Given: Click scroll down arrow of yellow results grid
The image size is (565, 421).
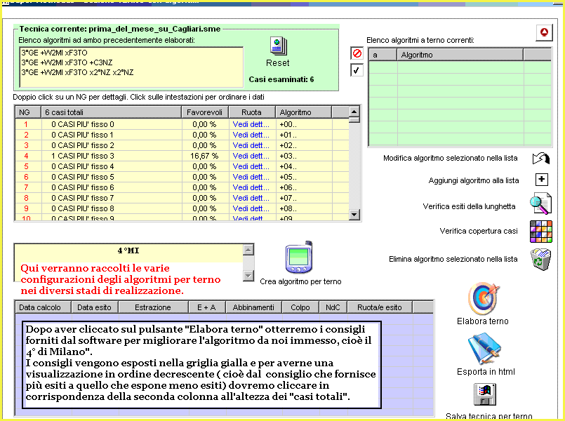Looking at the screenshot, I should point(354,215).
